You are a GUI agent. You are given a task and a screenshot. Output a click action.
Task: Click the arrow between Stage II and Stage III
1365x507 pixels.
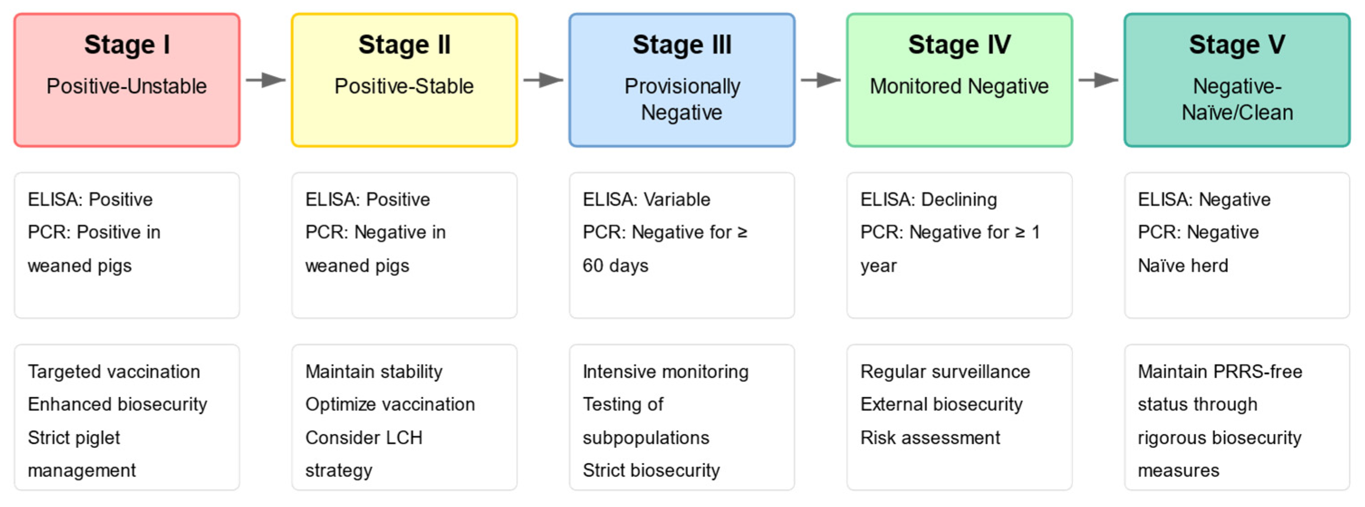[543, 81]
